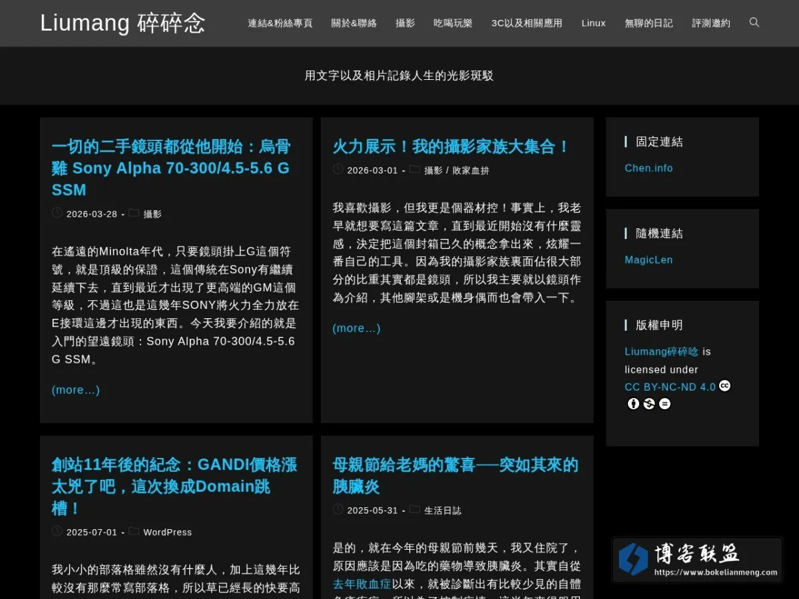Click the Creative Commons CC license icon
799x599 pixels.
[x=724, y=386]
